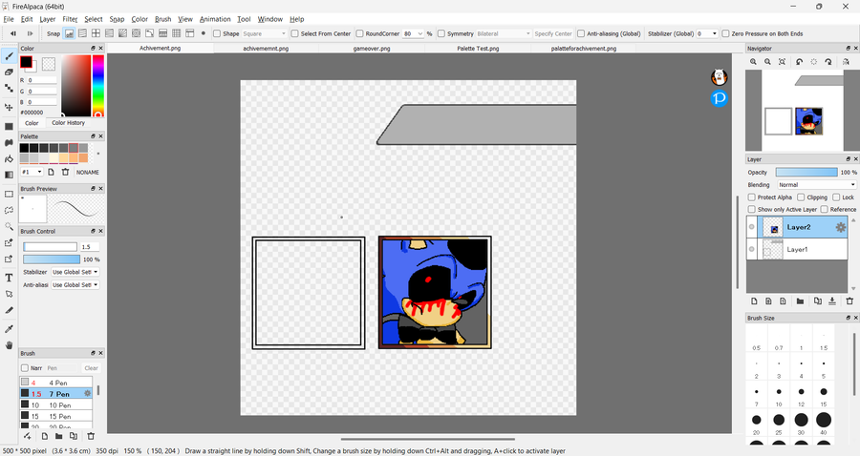Check Protect Alpha in Layer panel
Screen dimensions: 860x456
pos(752,197)
